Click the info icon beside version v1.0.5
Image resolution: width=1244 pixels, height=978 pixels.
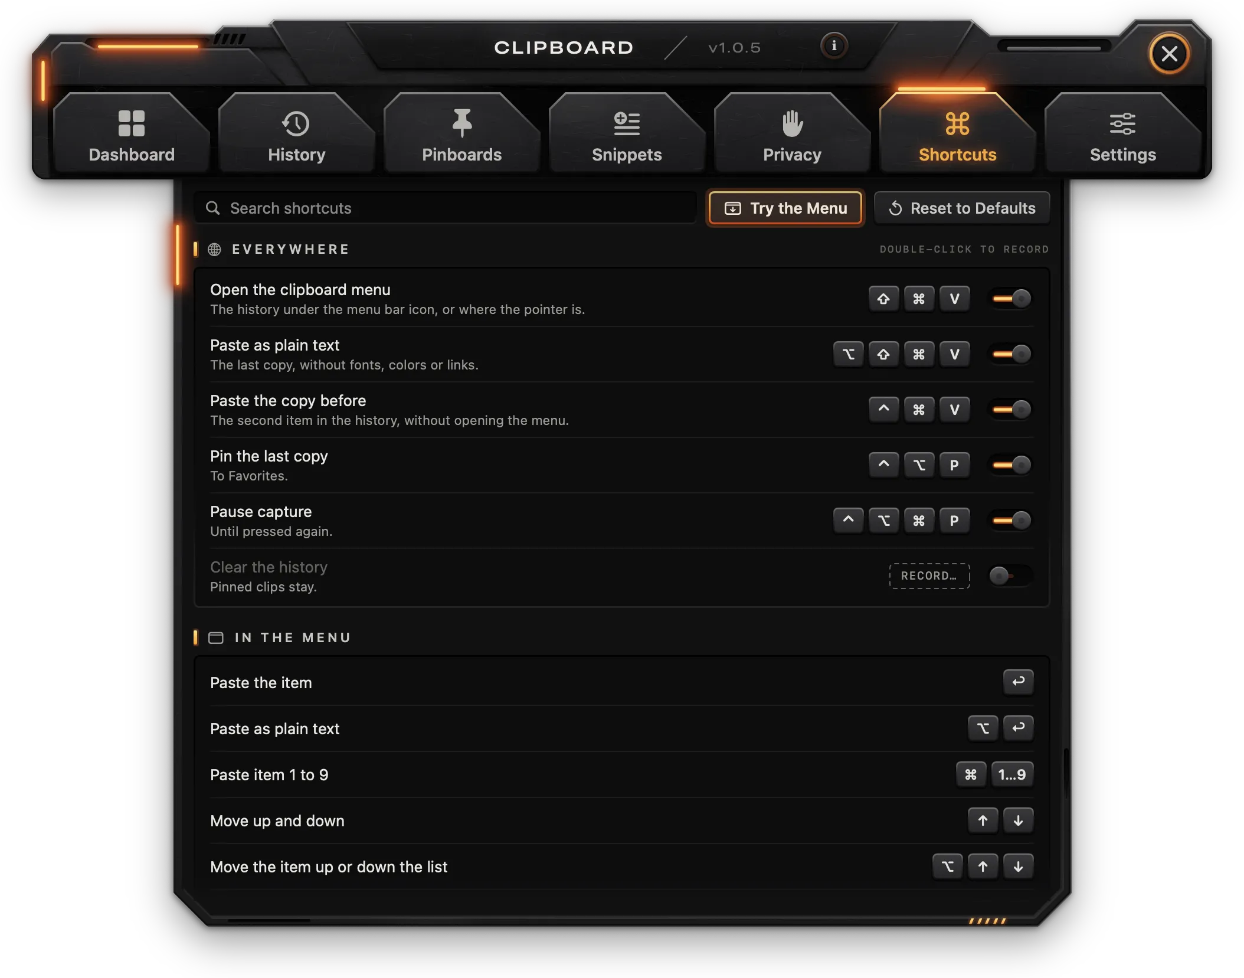[833, 46]
